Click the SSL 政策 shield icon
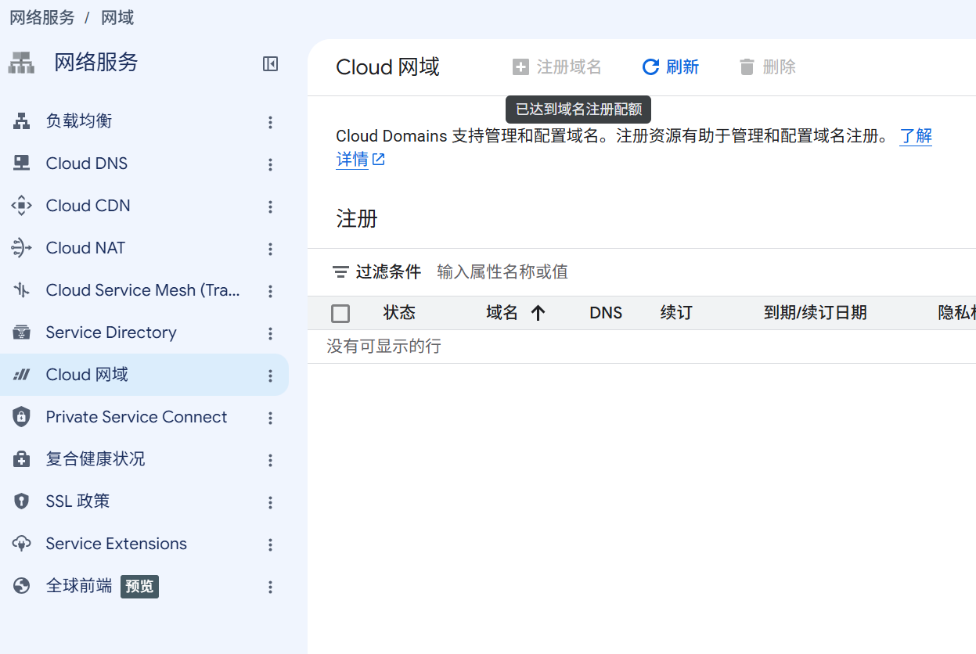 pos(21,501)
